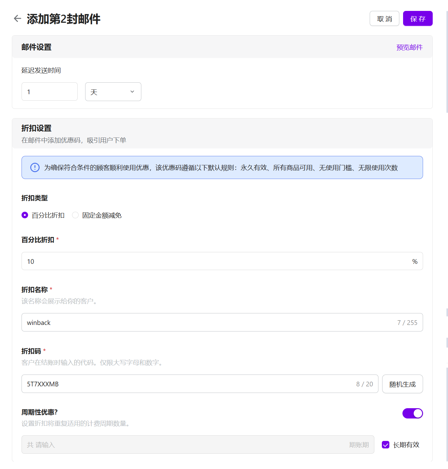The width and height of the screenshot is (448, 469).
Task: Choose the 固定金额减免 discount type
Action: [x=75, y=215]
